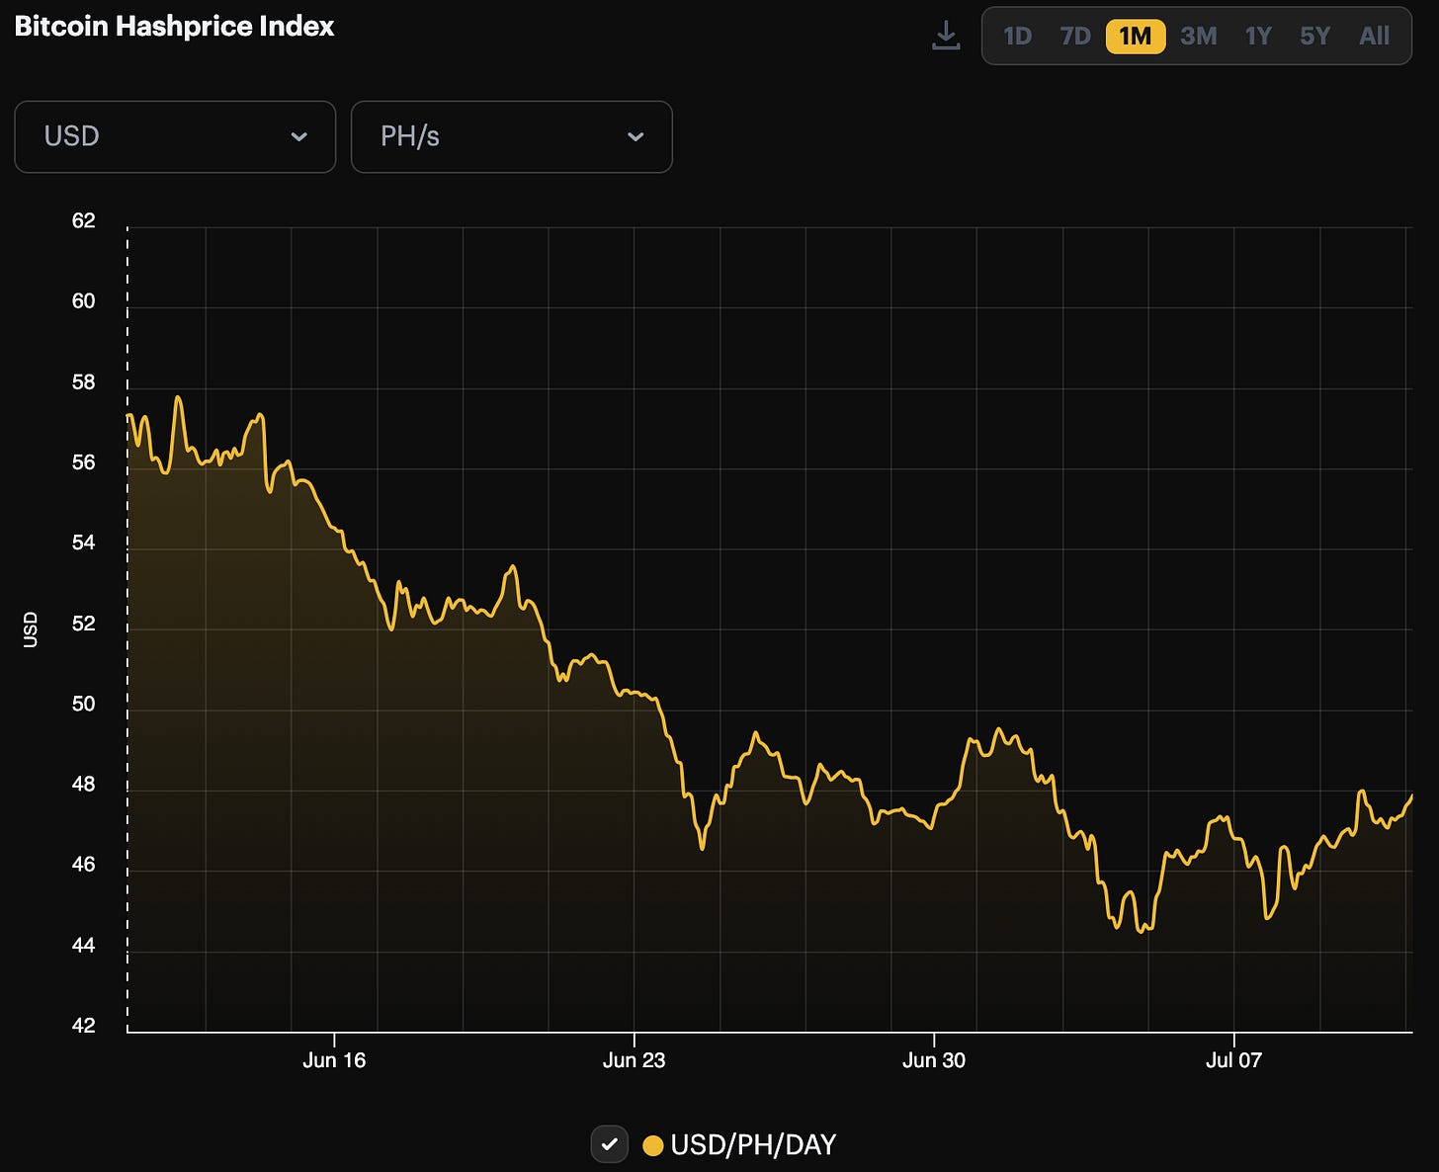Switch chart to 5Y range
The height and width of the screenshot is (1172, 1439).
pyautogui.click(x=1315, y=37)
